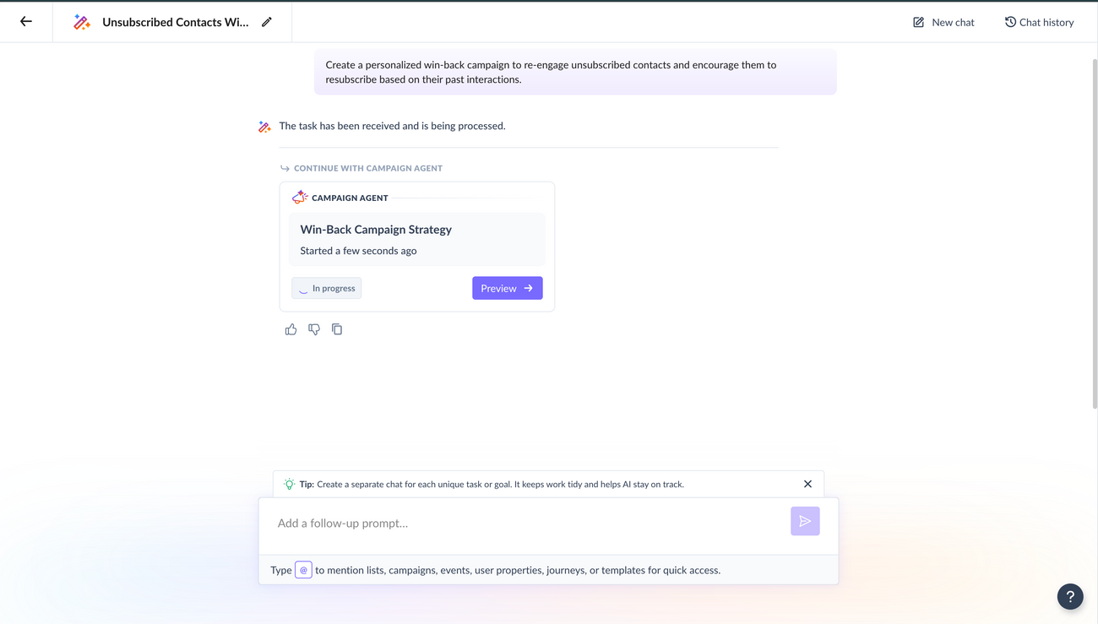1098x624 pixels.
Task: Click the @ mention icon
Action: coord(303,570)
